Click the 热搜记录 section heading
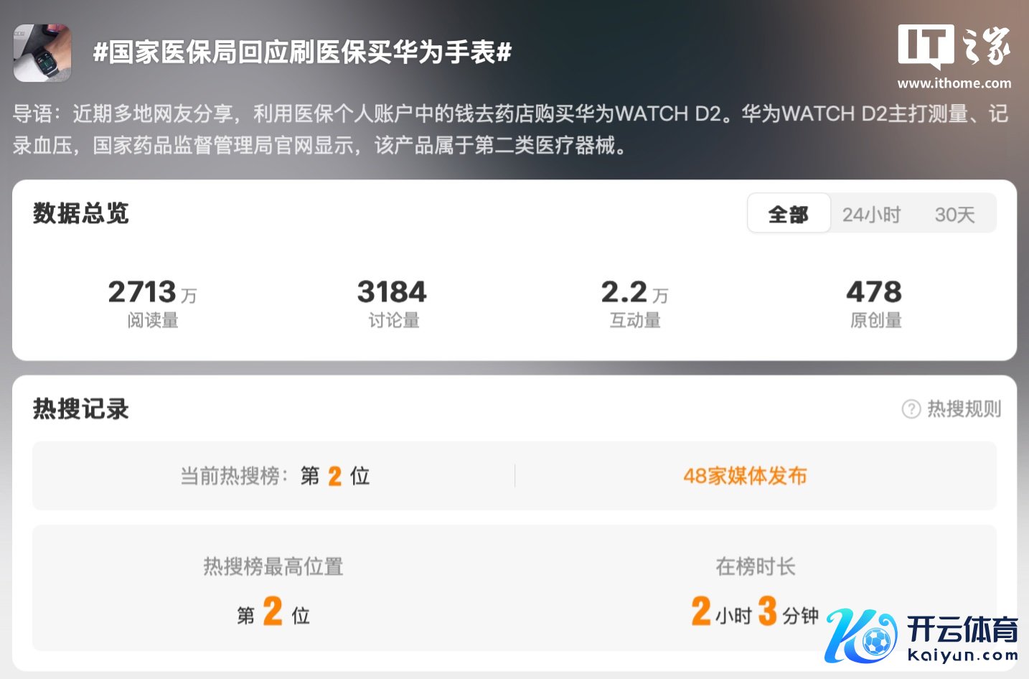The height and width of the screenshot is (679, 1029). pos(80,409)
